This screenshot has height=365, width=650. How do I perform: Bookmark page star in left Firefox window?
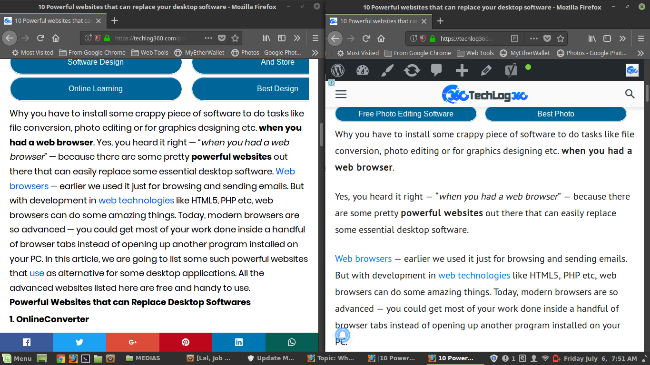coord(235,38)
